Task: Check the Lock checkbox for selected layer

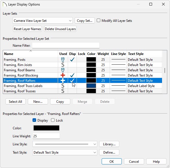Action: click(x=53, y=120)
